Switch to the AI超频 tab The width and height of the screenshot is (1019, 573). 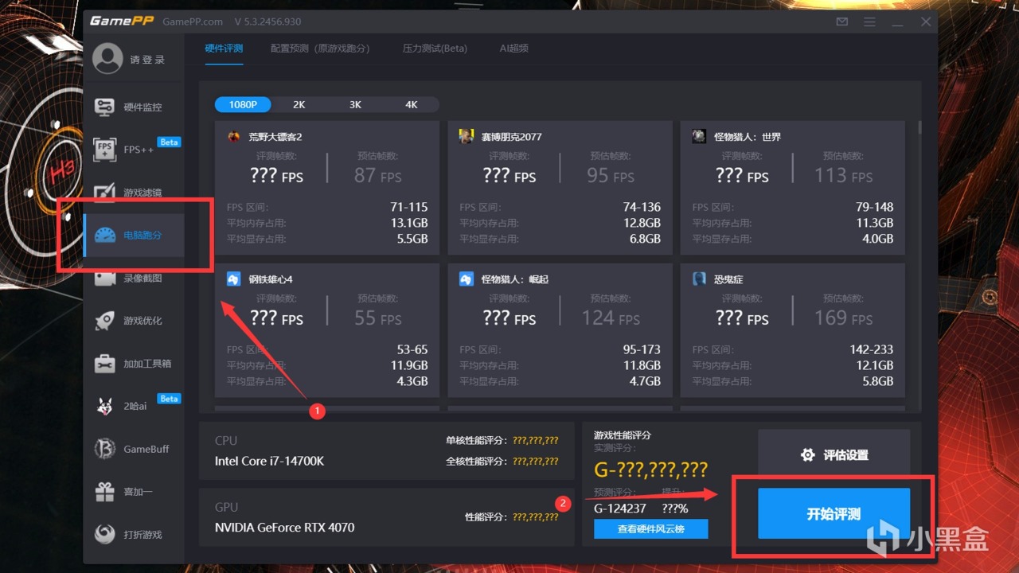point(513,48)
